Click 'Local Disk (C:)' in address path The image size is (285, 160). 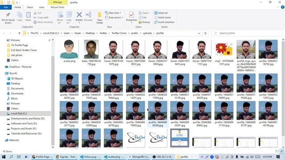coord(51,33)
